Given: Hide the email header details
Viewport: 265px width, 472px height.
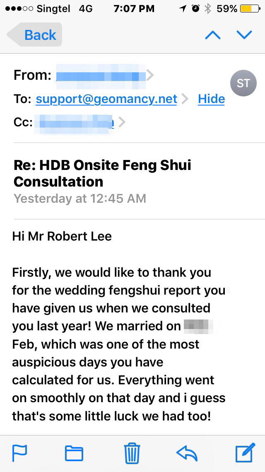Looking at the screenshot, I should tap(211, 99).
